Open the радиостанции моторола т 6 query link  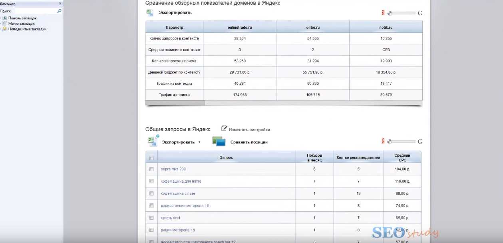tap(185, 205)
